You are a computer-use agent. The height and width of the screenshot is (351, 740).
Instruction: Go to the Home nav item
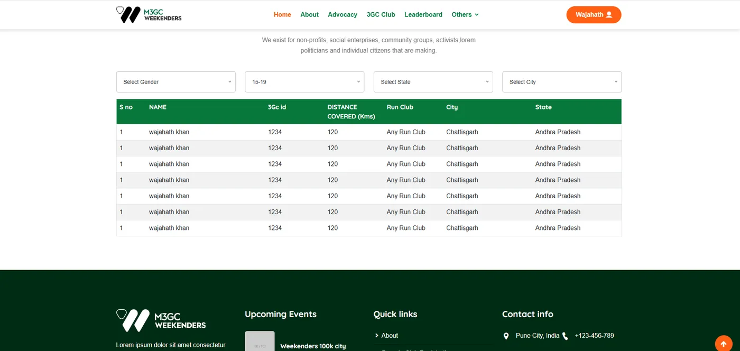click(282, 15)
